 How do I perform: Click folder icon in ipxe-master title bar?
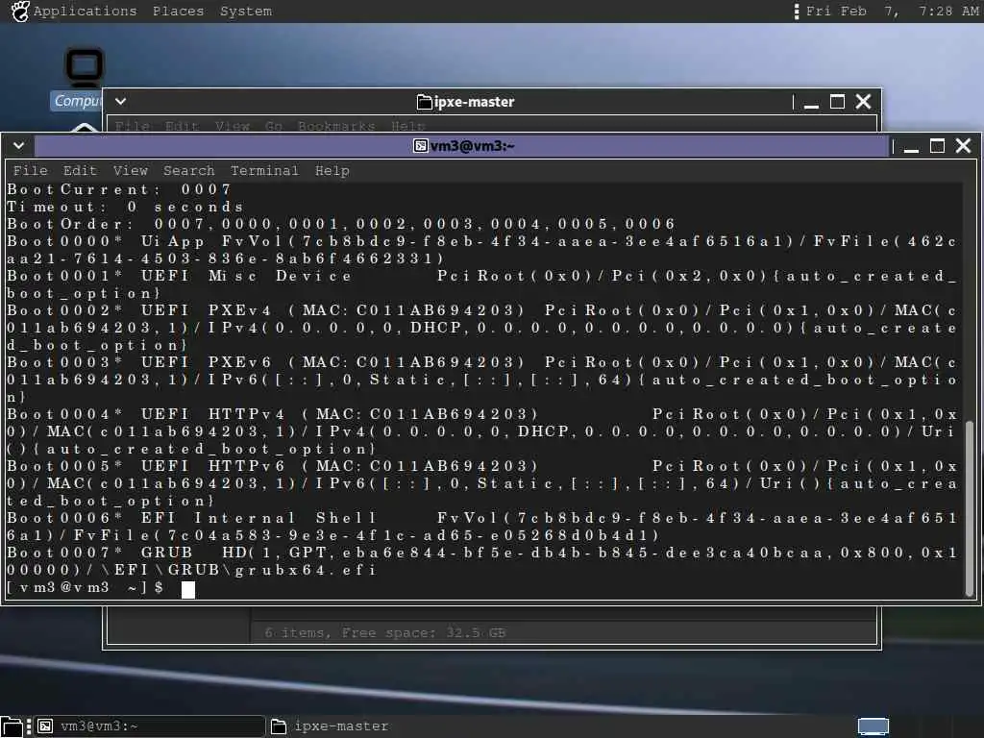(x=424, y=102)
